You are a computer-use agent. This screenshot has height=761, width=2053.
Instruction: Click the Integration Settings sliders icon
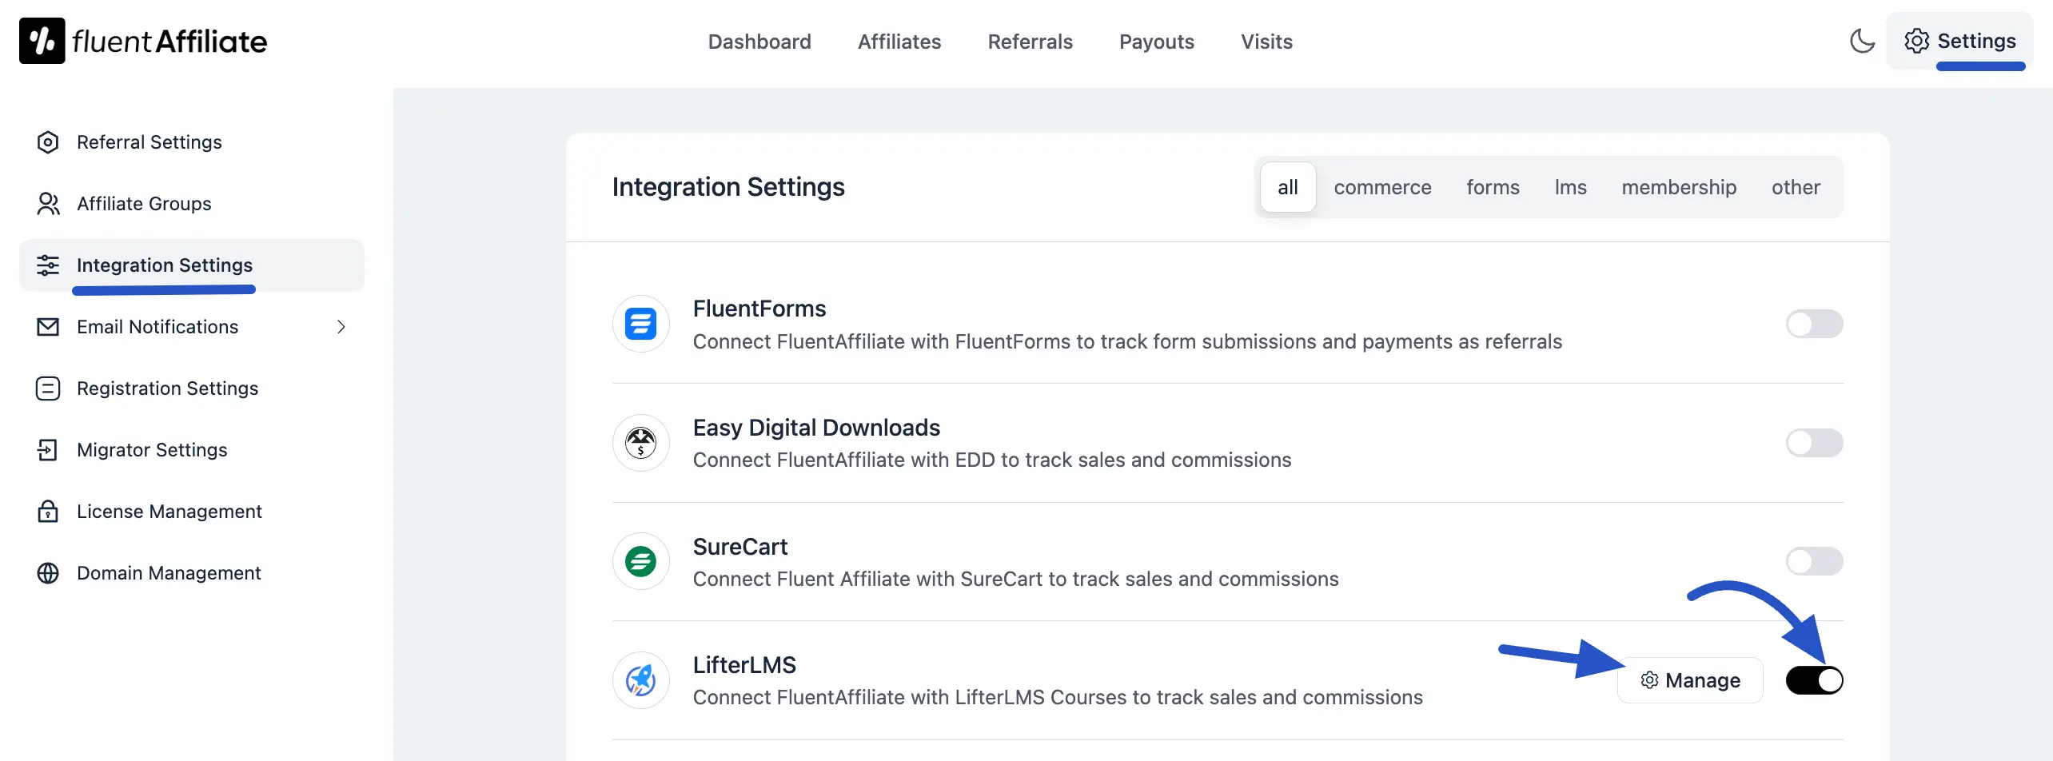pos(48,265)
